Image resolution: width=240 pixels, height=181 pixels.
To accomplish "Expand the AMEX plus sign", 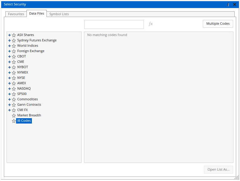I will (x=10, y=83).
